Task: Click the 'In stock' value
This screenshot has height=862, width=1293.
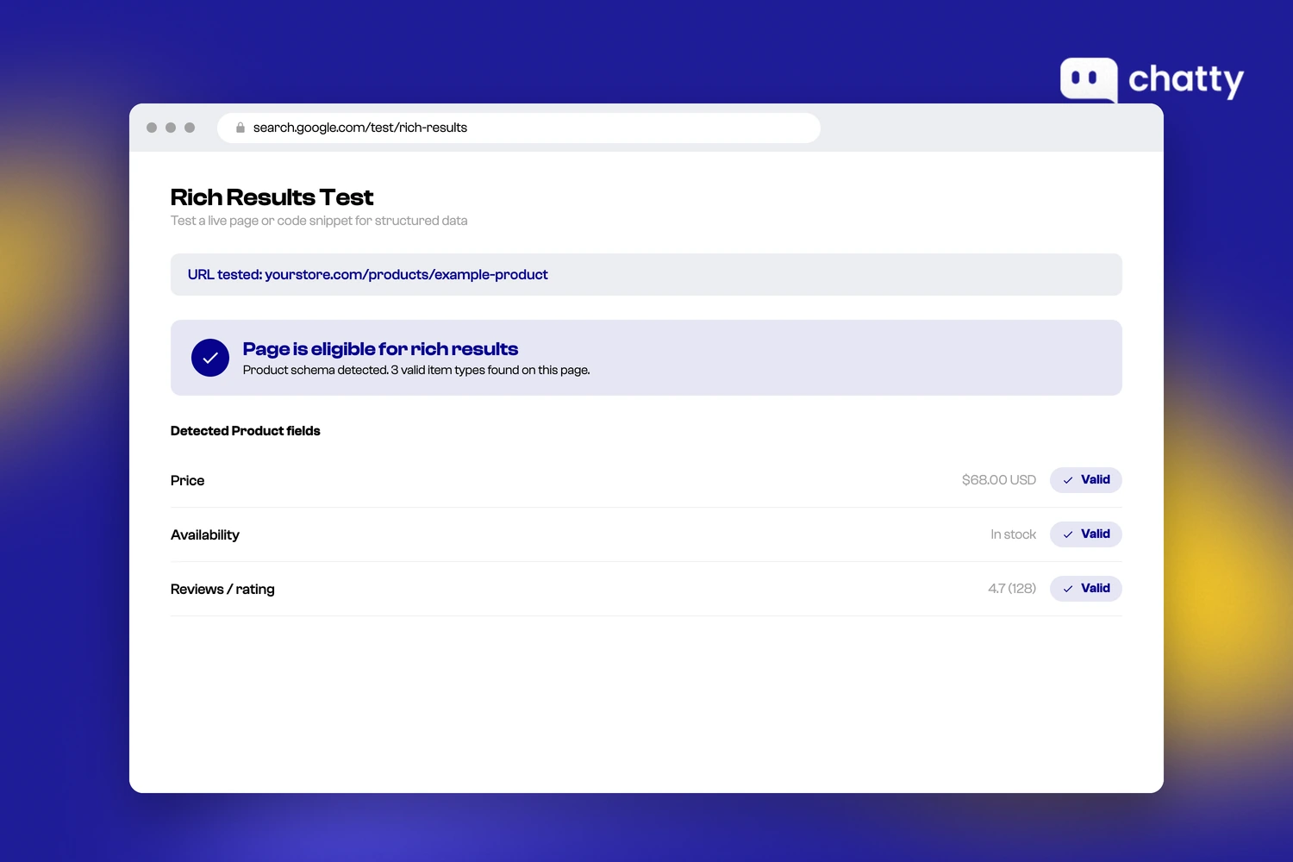Action: tap(1013, 534)
